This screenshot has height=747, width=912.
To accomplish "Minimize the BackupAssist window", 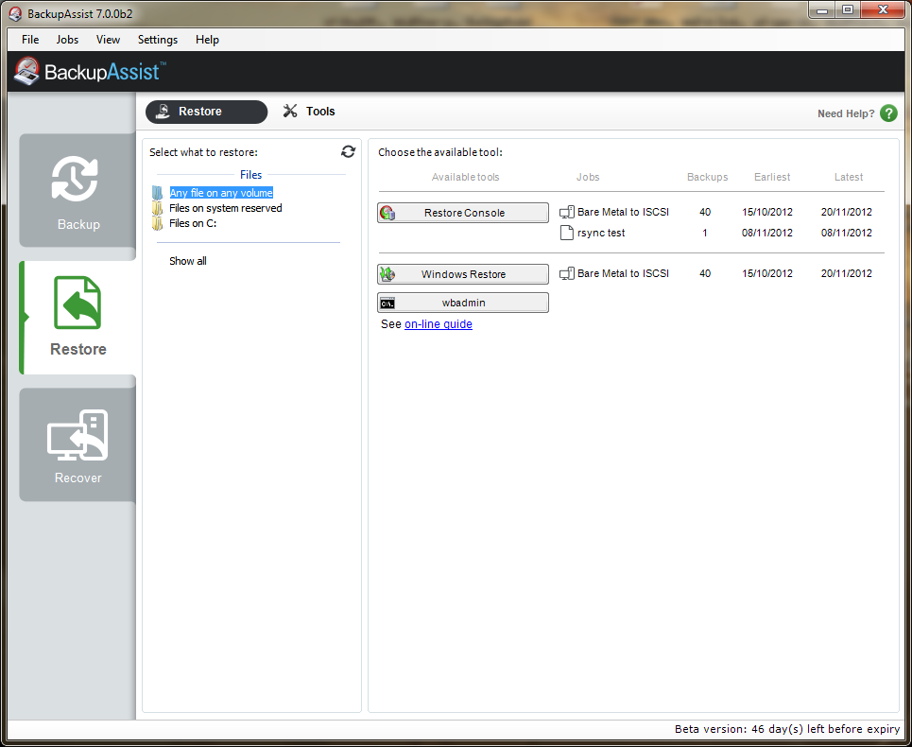I will 822,9.
